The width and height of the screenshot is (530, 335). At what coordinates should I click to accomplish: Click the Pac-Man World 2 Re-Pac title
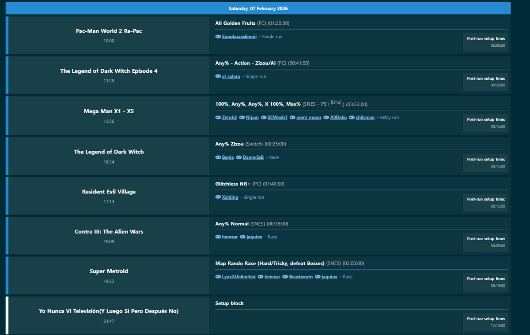coord(109,31)
